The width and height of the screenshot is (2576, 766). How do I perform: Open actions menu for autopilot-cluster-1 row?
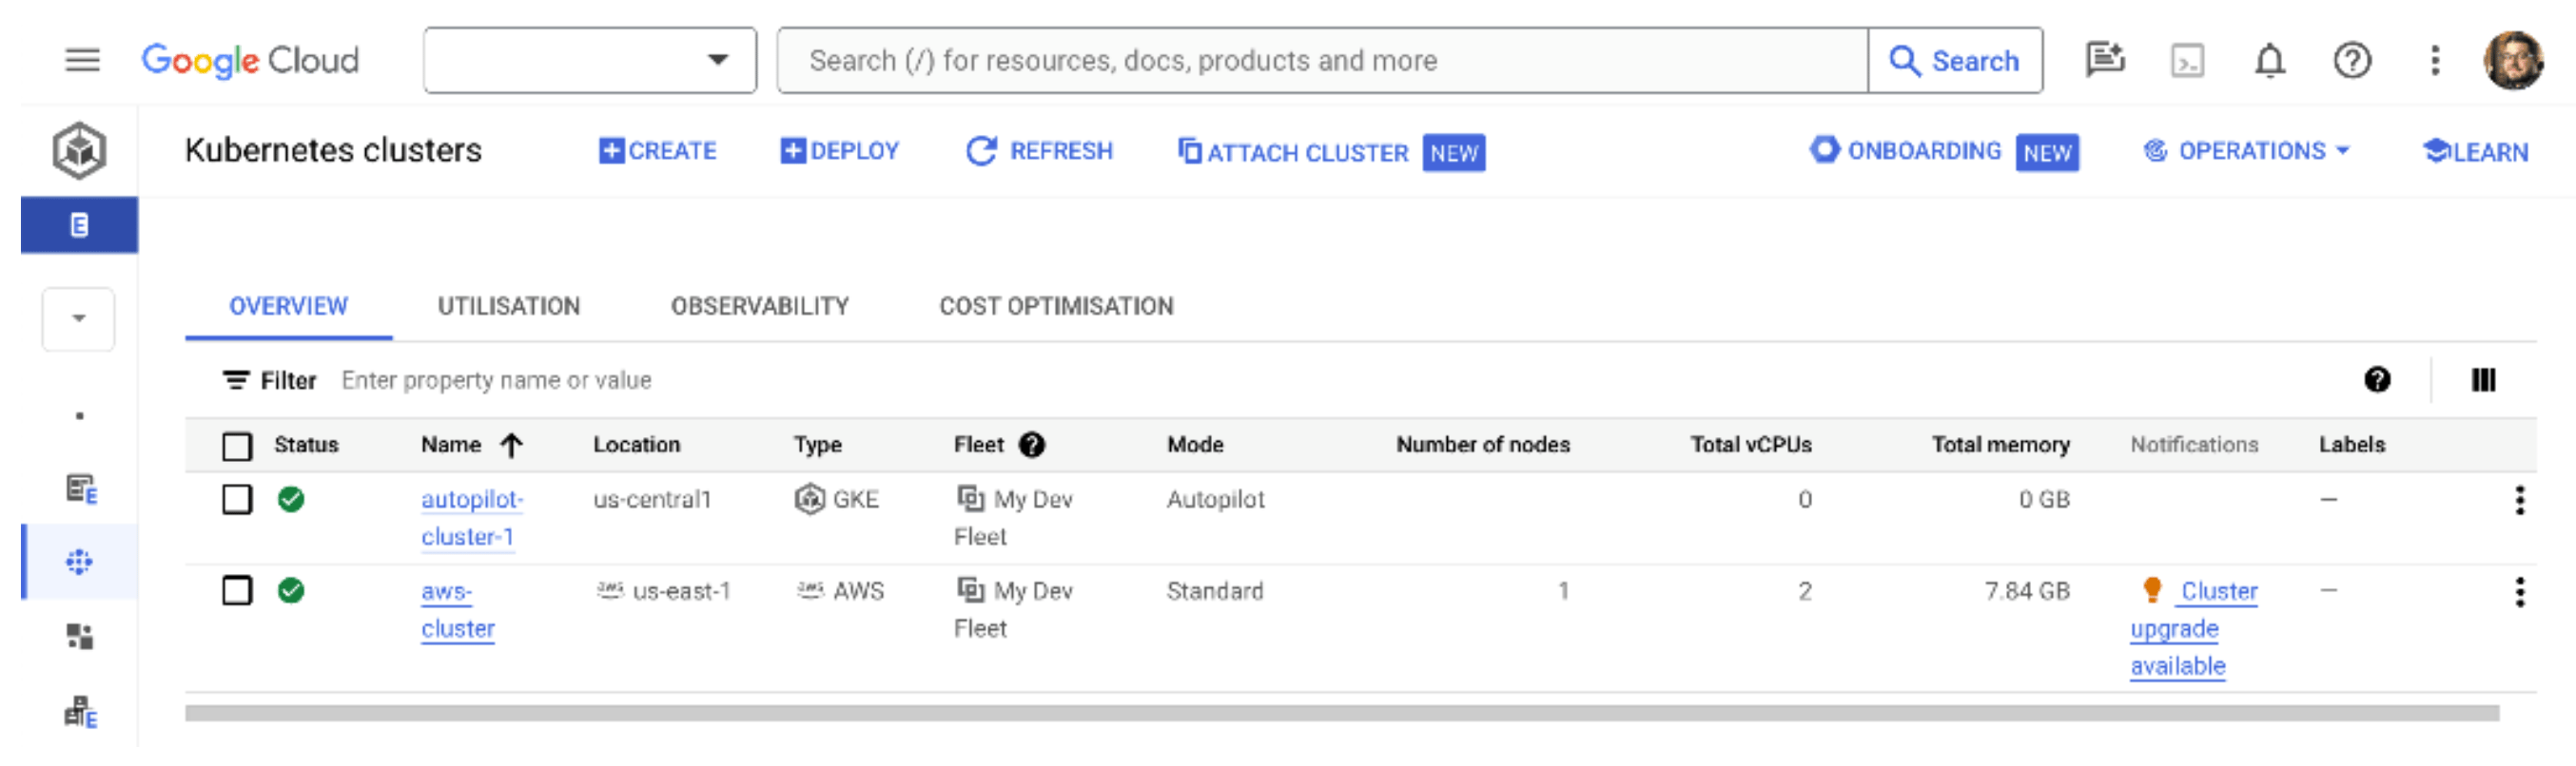click(2519, 500)
